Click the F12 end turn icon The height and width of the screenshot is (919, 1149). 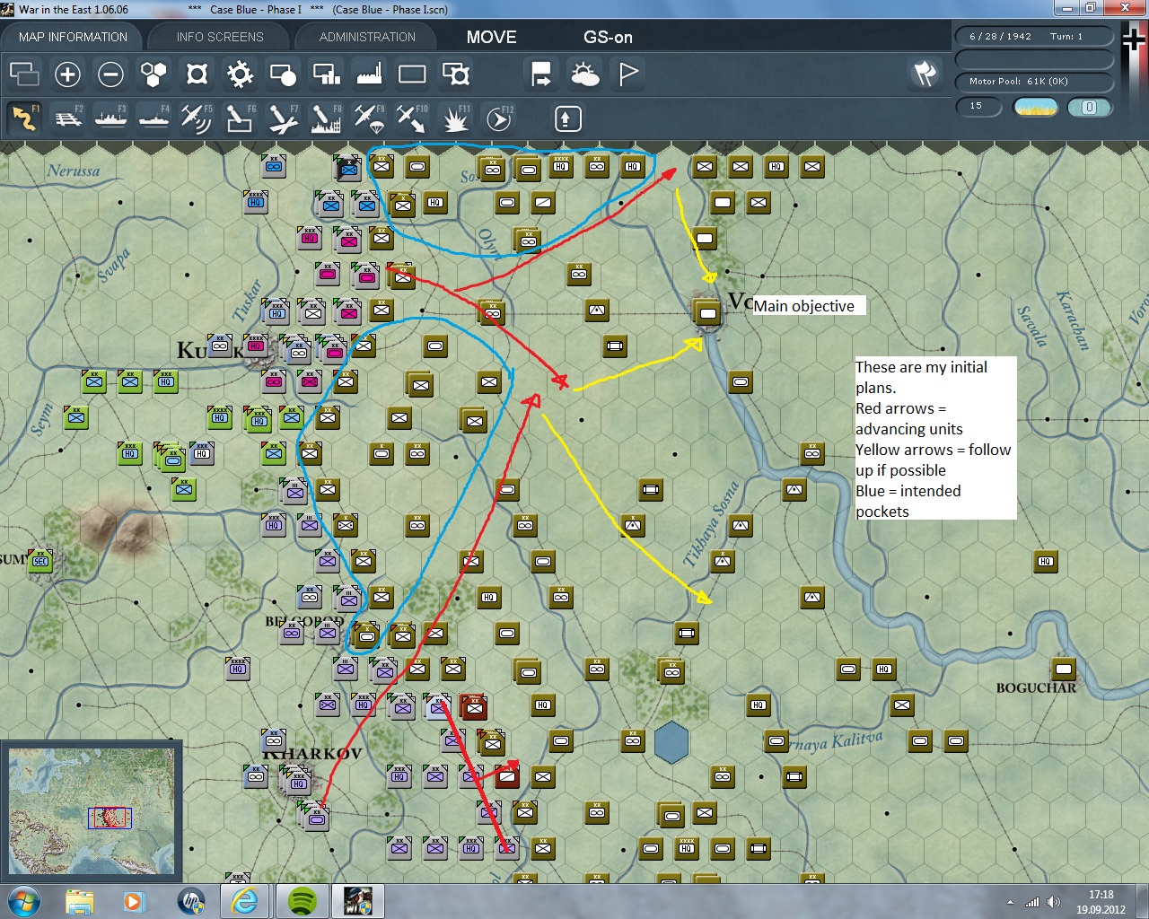498,118
